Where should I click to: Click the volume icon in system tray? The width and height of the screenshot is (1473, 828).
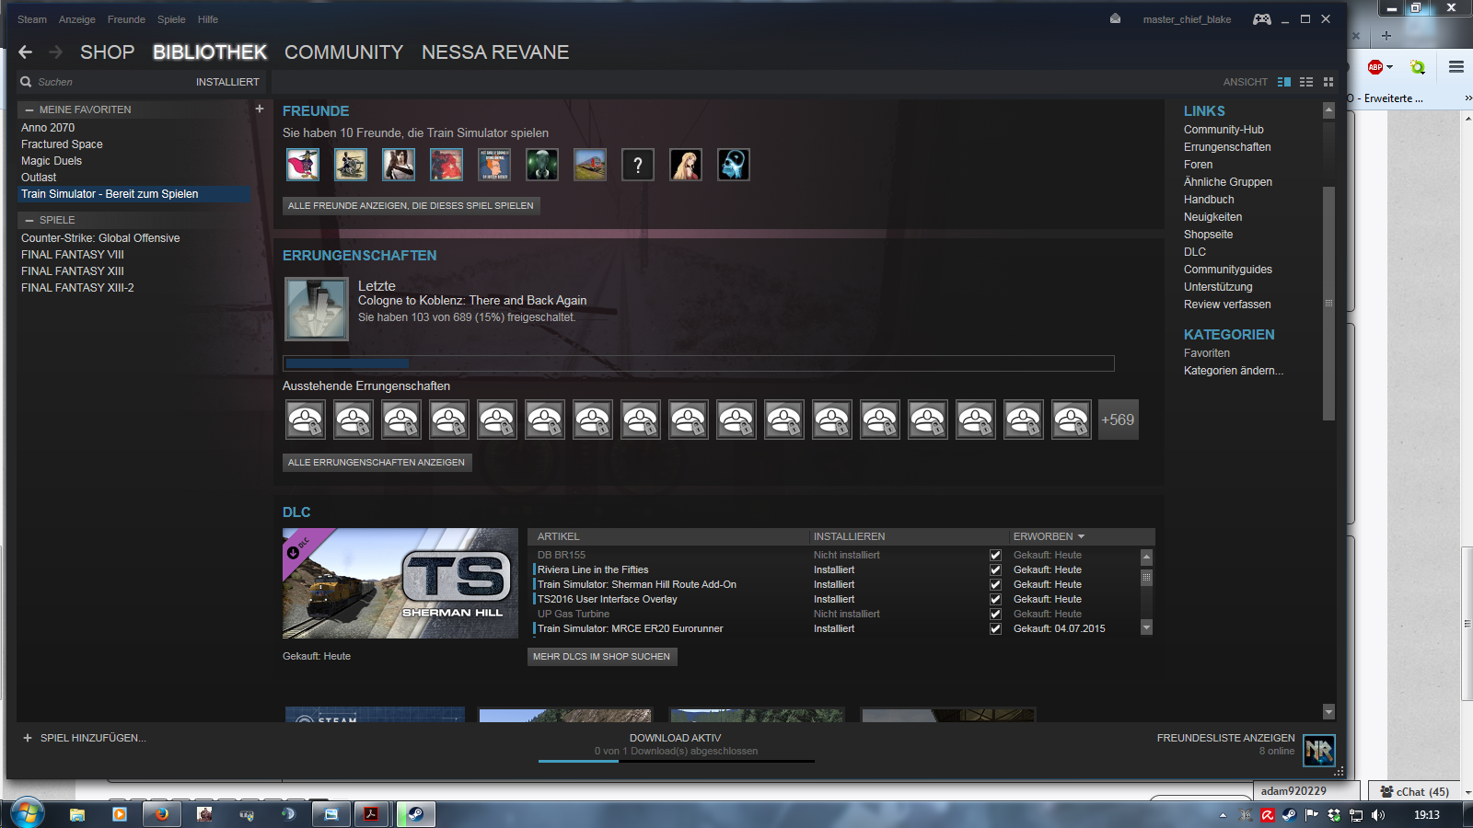[1378, 815]
